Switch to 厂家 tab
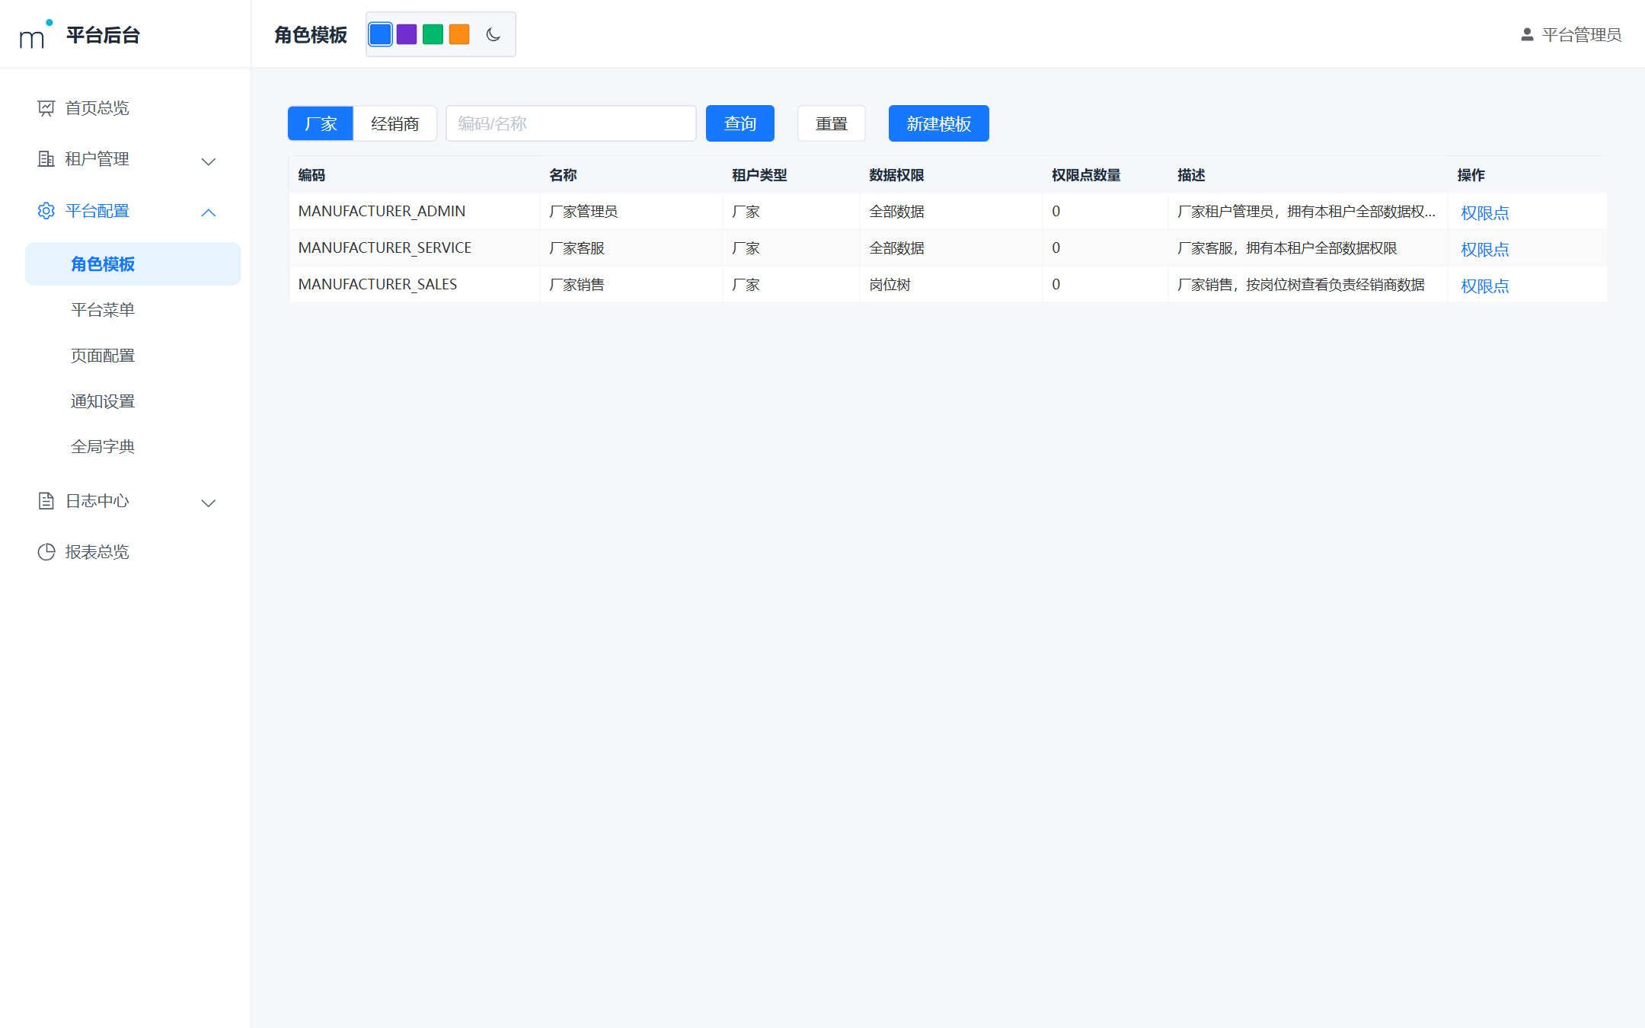 click(321, 123)
